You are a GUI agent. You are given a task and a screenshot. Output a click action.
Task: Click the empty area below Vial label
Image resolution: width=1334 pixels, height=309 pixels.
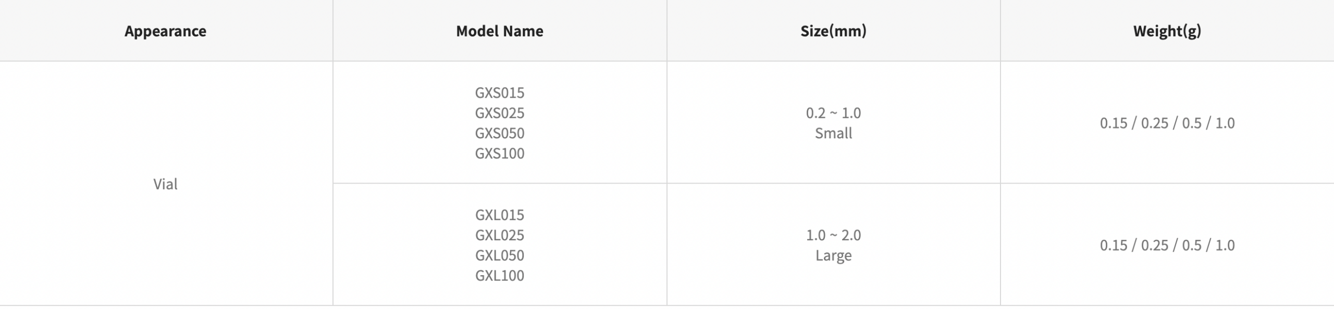point(165,250)
